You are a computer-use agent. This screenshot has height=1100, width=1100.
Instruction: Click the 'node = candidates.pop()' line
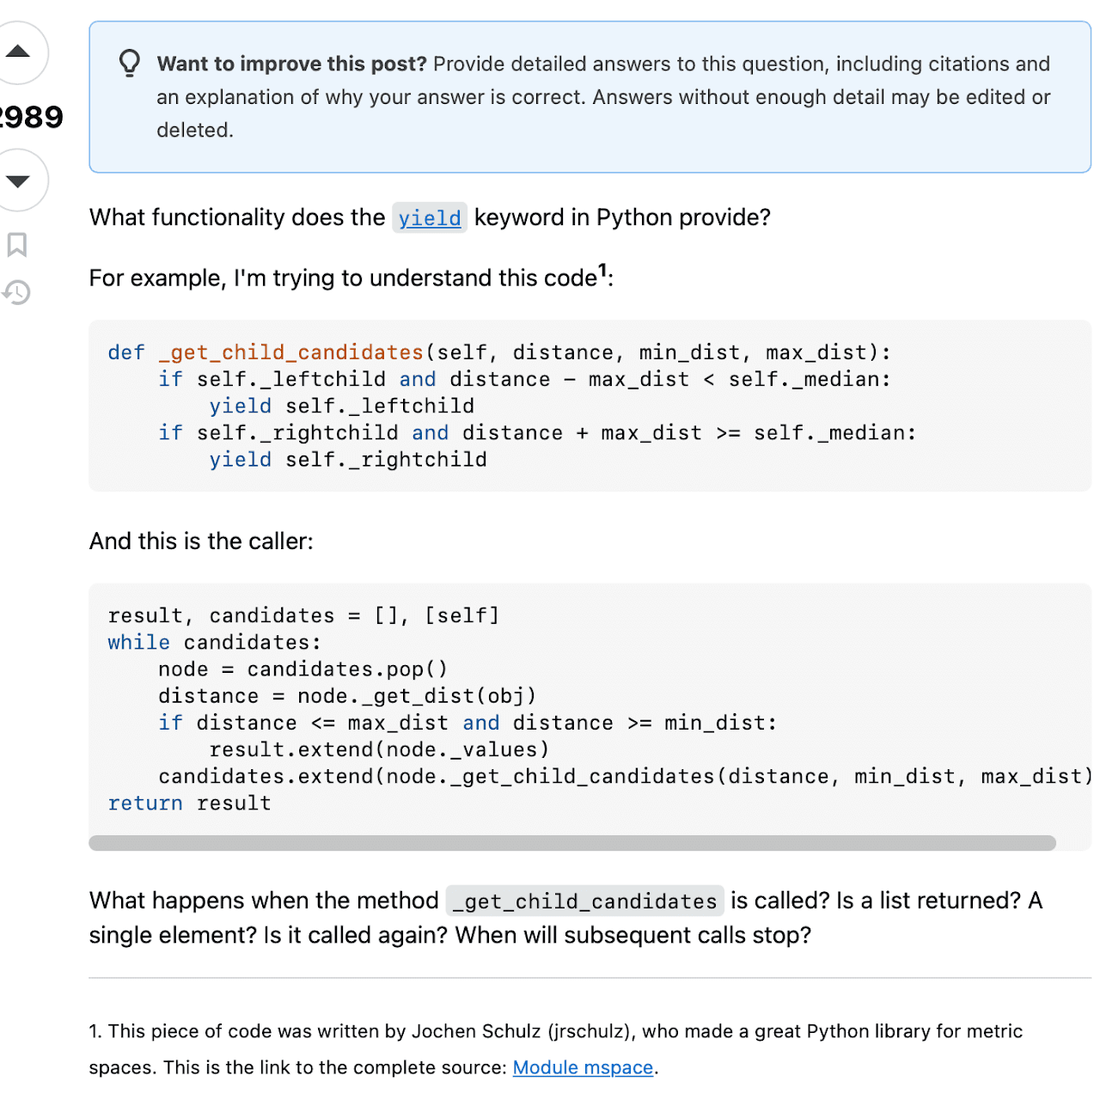(x=302, y=669)
